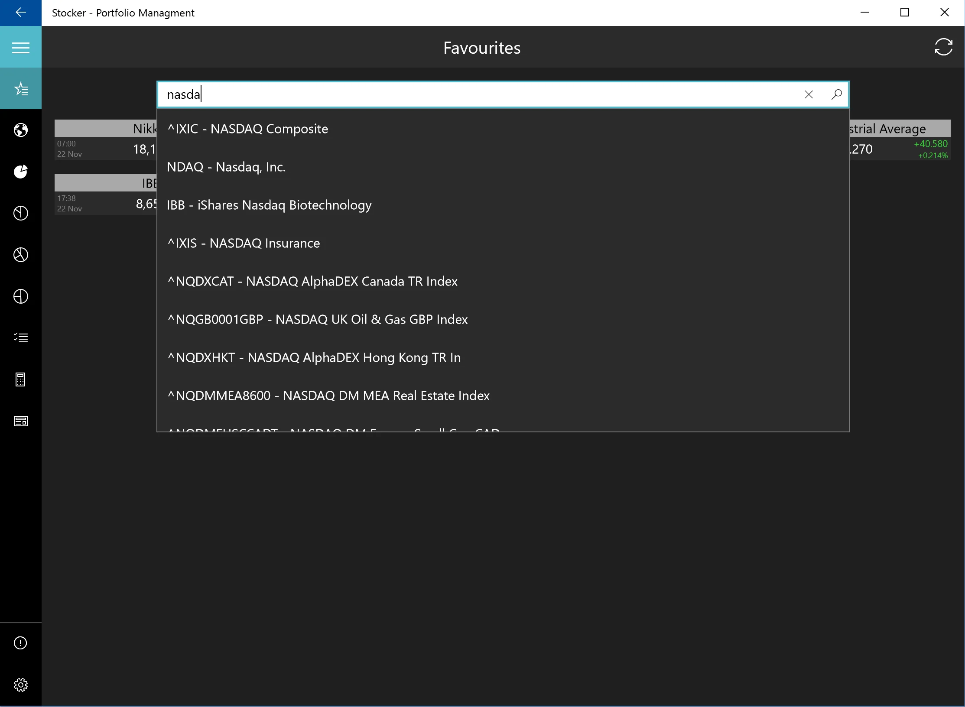Open the globe markets sidebar icon
This screenshot has width=965, height=707.
[20, 130]
